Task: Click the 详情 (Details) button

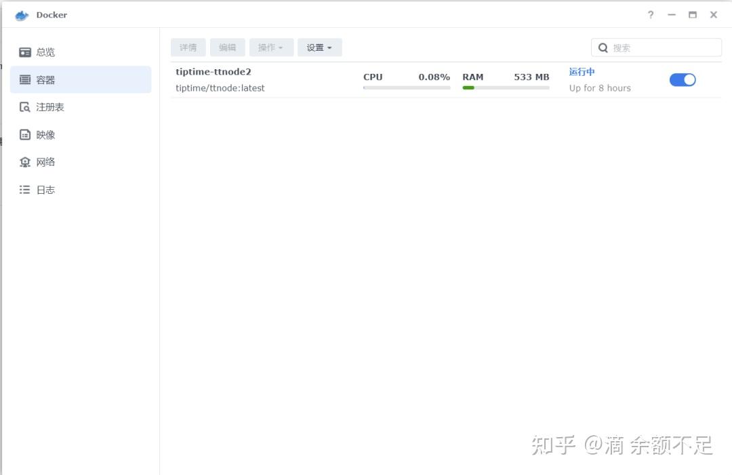Action: click(188, 47)
